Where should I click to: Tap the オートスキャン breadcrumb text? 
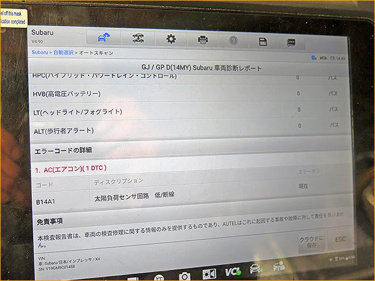(96, 53)
